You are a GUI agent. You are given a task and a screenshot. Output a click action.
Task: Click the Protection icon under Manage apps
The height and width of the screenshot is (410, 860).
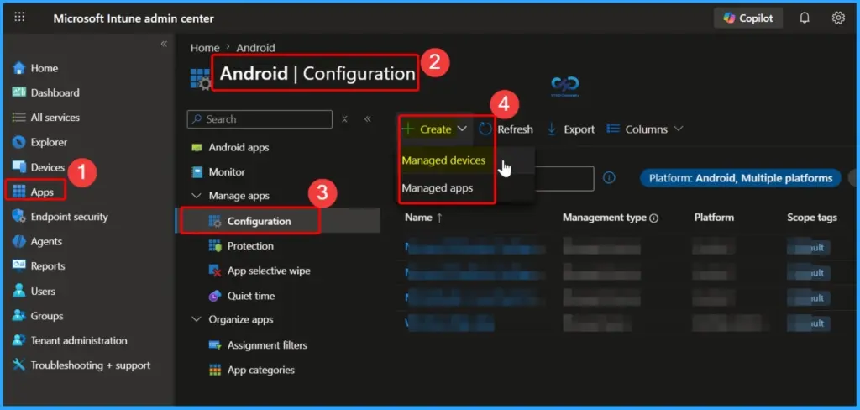[214, 246]
